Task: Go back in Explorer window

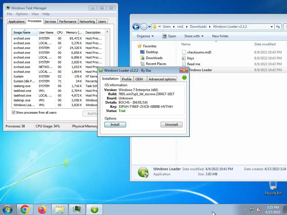Action: [x=136, y=27]
